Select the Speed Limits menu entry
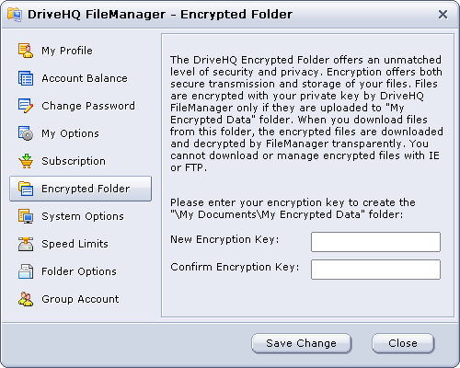Screen dimensions: 460x368 coord(75,244)
